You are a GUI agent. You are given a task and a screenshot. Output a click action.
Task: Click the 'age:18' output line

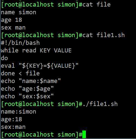(11, 119)
